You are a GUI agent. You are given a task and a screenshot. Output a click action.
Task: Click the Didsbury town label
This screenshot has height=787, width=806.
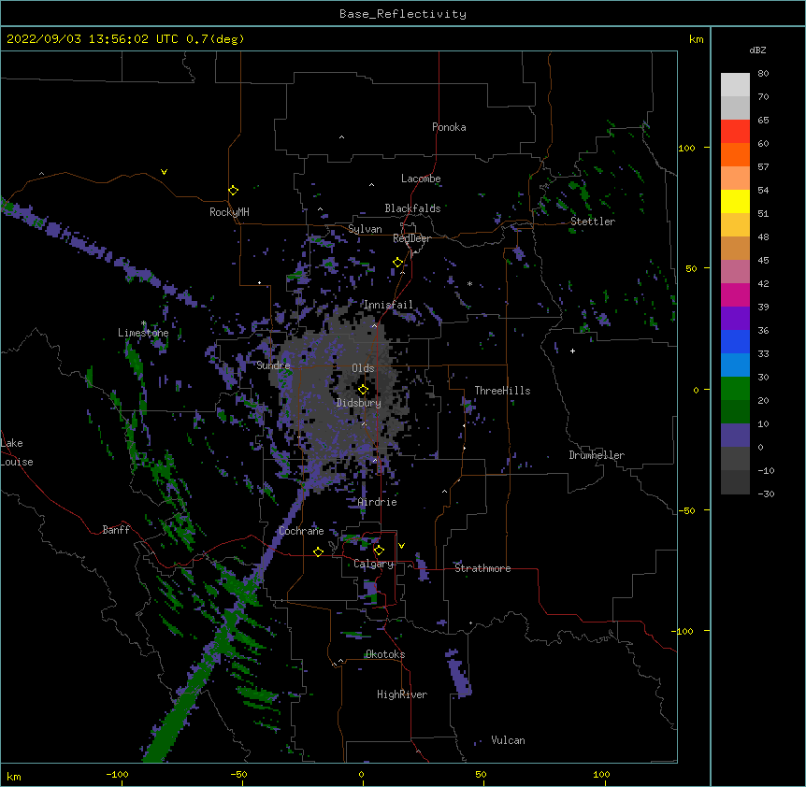tap(359, 403)
